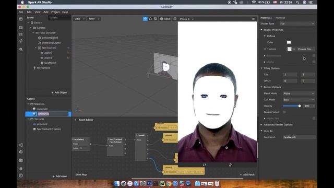Viewport: 334px width, 188px height.
Task: Select the Microphone object
Action: tap(43, 68)
